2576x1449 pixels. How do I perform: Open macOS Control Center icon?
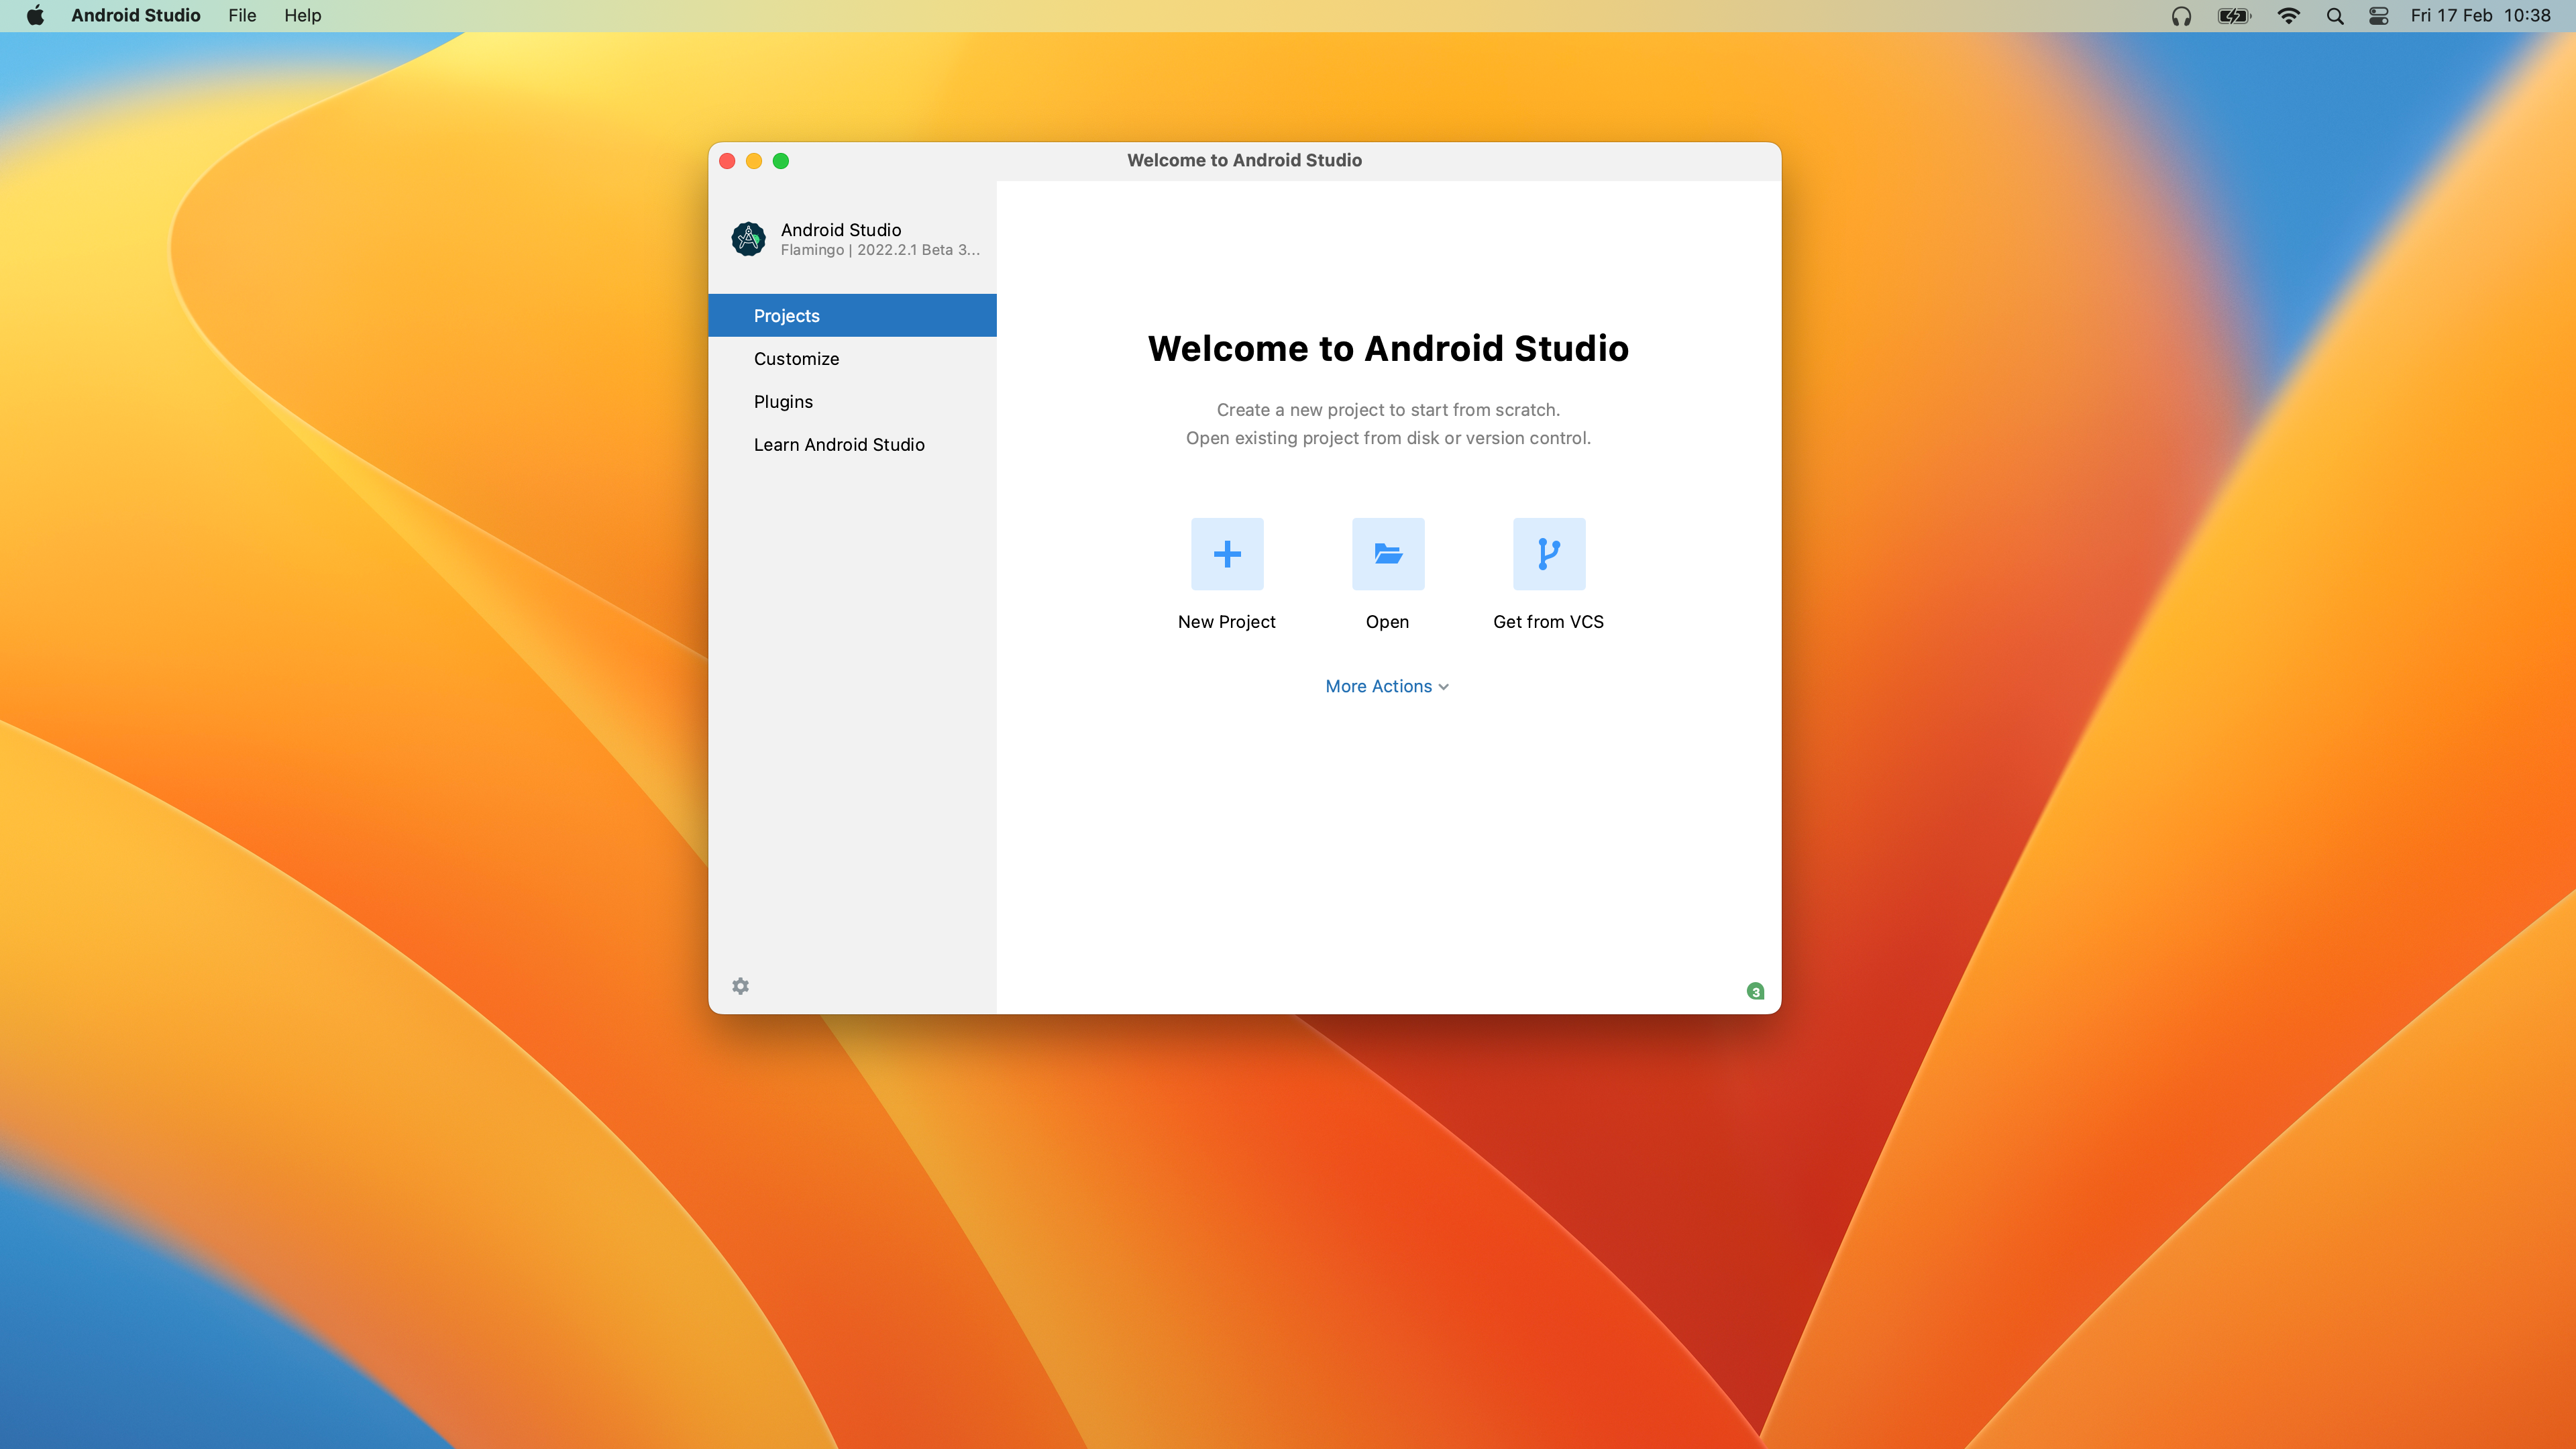pyautogui.click(x=2378, y=16)
